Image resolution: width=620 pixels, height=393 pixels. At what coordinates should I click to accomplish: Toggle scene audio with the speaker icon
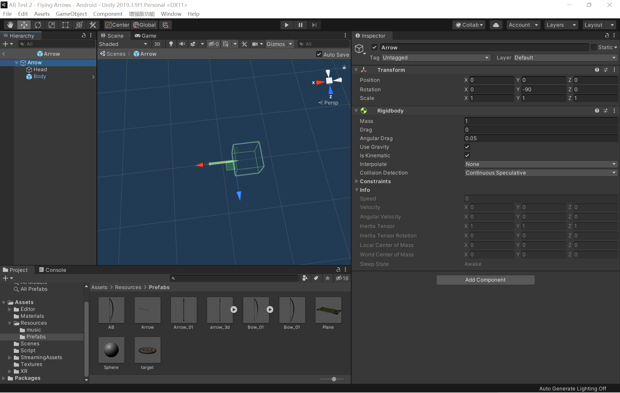click(182, 44)
